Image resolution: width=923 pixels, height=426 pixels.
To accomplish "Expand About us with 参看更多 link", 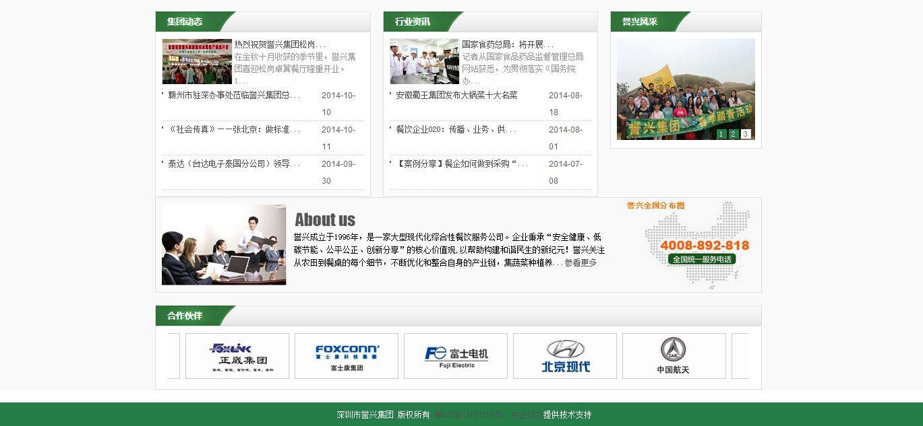I will [x=580, y=263].
